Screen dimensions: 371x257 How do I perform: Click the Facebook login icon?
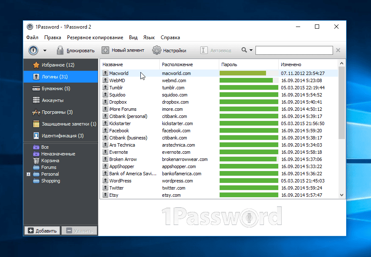[x=105, y=130]
